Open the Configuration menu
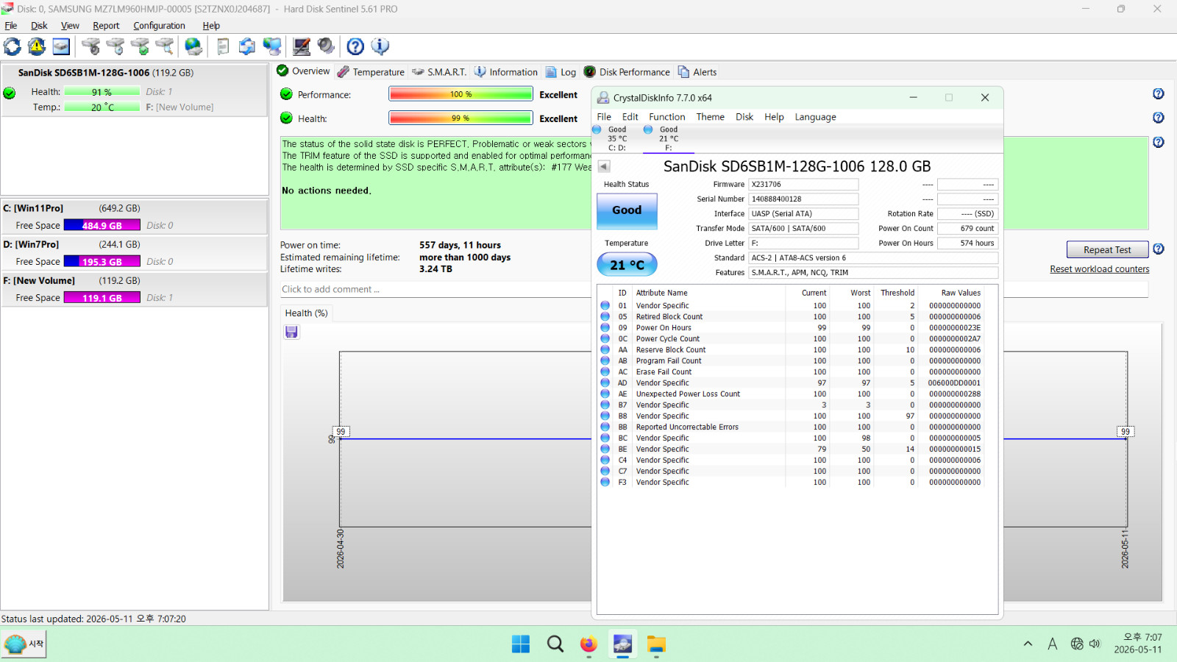This screenshot has height=662, width=1177. [159, 26]
